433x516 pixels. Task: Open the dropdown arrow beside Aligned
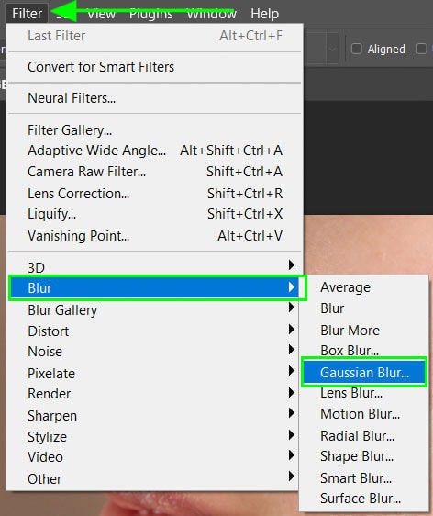point(332,49)
